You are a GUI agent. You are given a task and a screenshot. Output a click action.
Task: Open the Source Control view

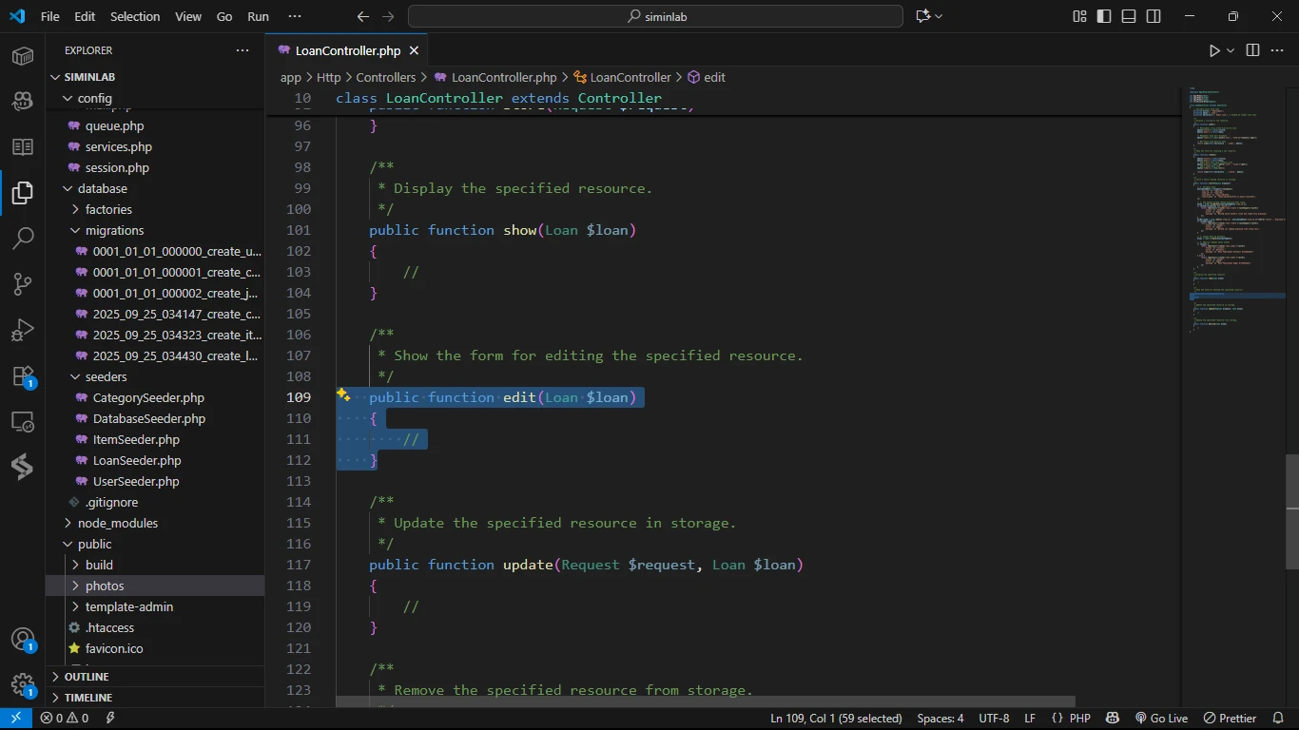23,283
